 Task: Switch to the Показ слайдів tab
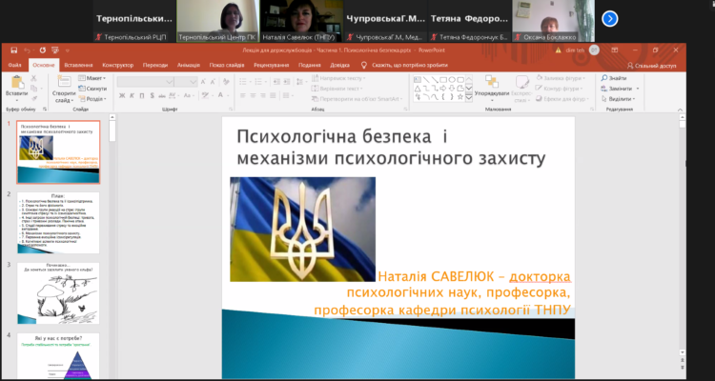point(227,65)
